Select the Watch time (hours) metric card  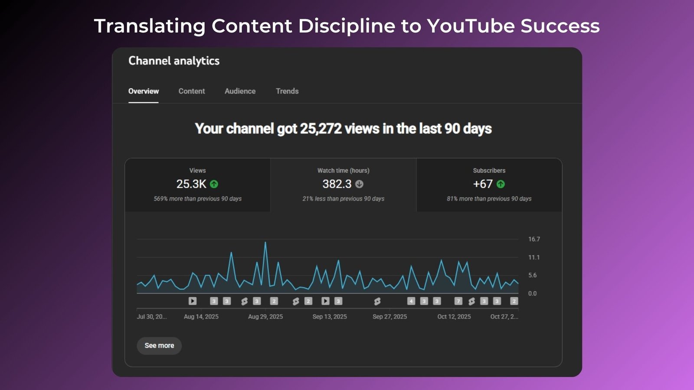point(343,185)
